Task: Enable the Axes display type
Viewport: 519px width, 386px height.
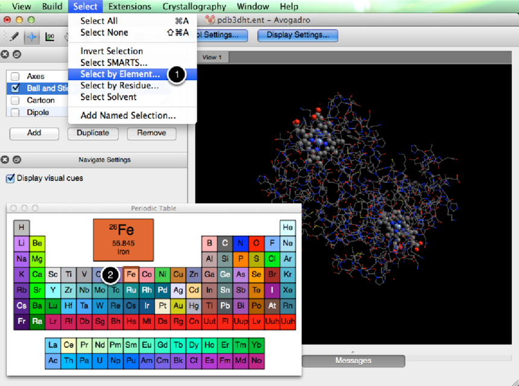Action: click(x=15, y=77)
